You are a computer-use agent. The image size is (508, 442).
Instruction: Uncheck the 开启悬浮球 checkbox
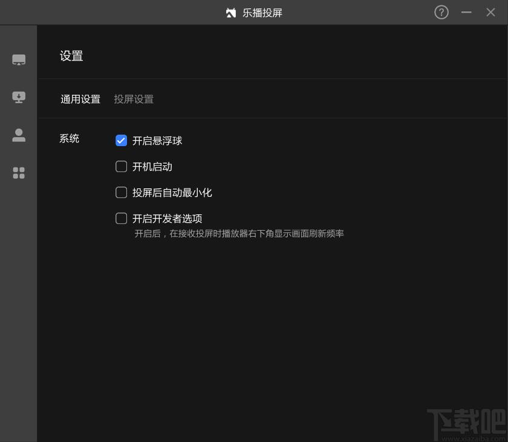pos(121,141)
